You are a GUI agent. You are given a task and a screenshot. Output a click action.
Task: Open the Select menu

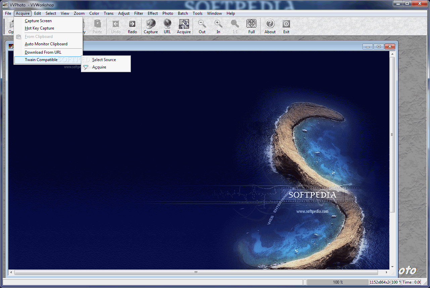(x=51, y=13)
